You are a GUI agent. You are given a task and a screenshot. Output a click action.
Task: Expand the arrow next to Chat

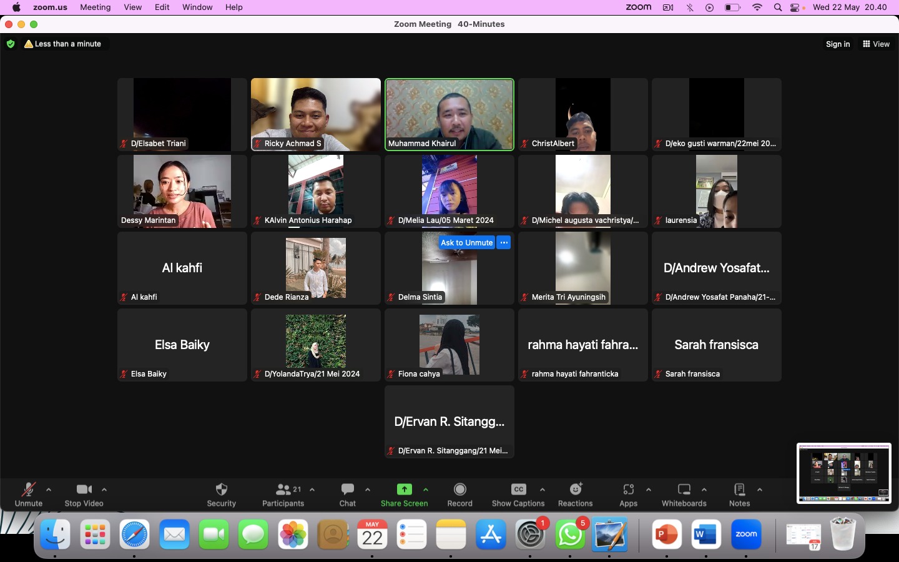point(368,490)
